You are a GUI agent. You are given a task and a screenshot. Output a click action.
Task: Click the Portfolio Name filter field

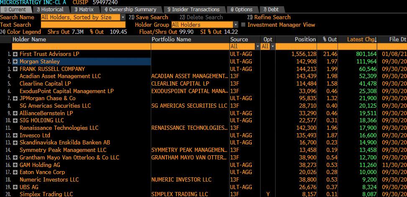point(190,47)
